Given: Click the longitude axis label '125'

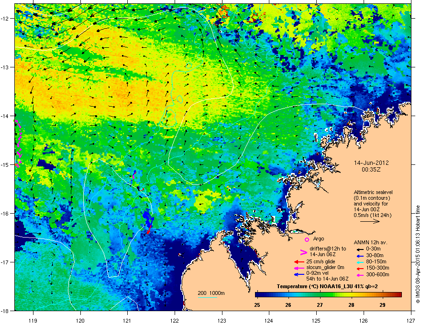Looking at the screenshot, I should [316, 320].
